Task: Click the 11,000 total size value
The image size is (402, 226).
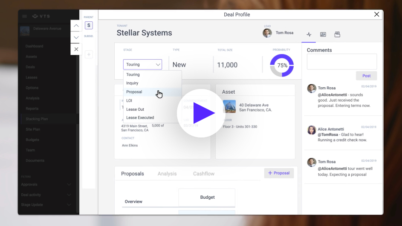Action: 227,65
